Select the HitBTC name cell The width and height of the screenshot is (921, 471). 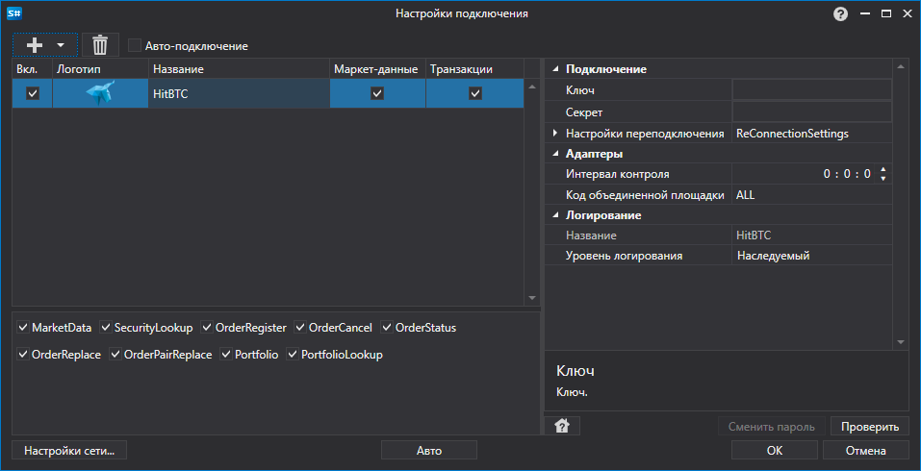coord(239,93)
